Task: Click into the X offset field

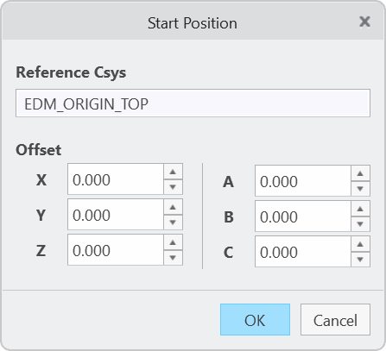Action: [116, 179]
